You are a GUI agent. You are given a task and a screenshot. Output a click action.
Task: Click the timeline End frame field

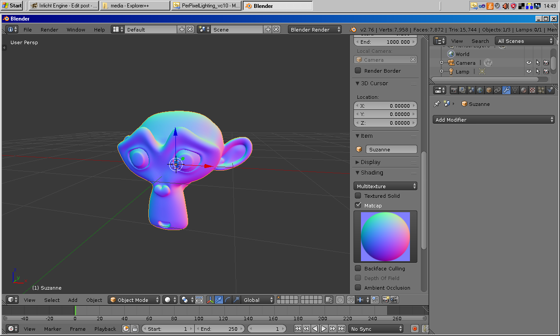[220, 329]
